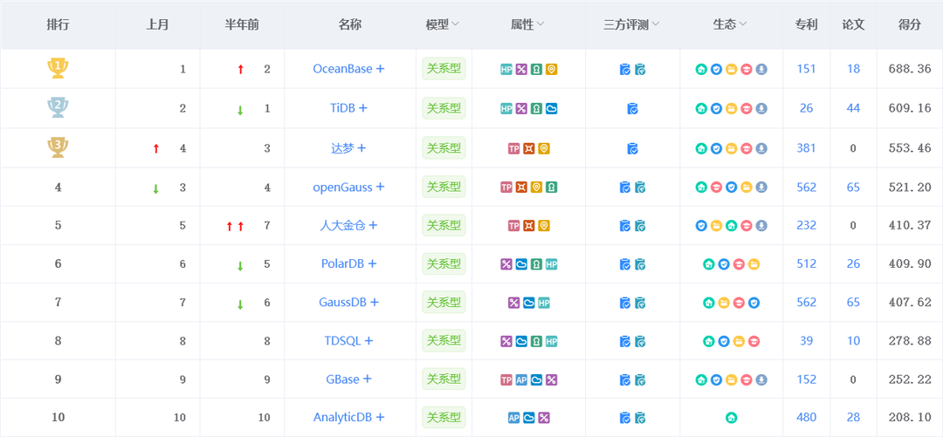Expand openGauss with its plus sign
Image resolution: width=943 pixels, height=437 pixels.
point(380,188)
